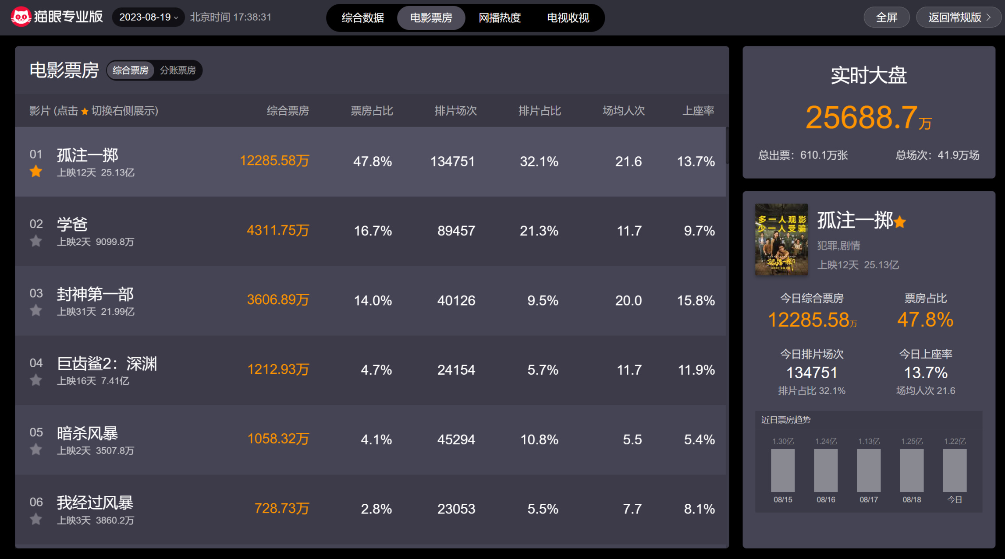This screenshot has width=1005, height=559.
Task: Open the 网播热度 tab
Action: pos(500,18)
